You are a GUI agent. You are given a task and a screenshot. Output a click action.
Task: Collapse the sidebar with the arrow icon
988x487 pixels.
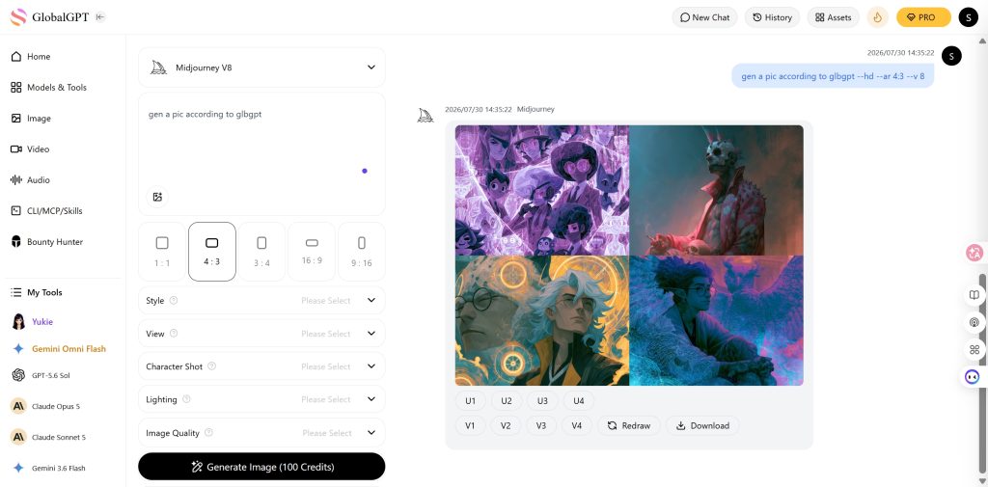coord(99,17)
